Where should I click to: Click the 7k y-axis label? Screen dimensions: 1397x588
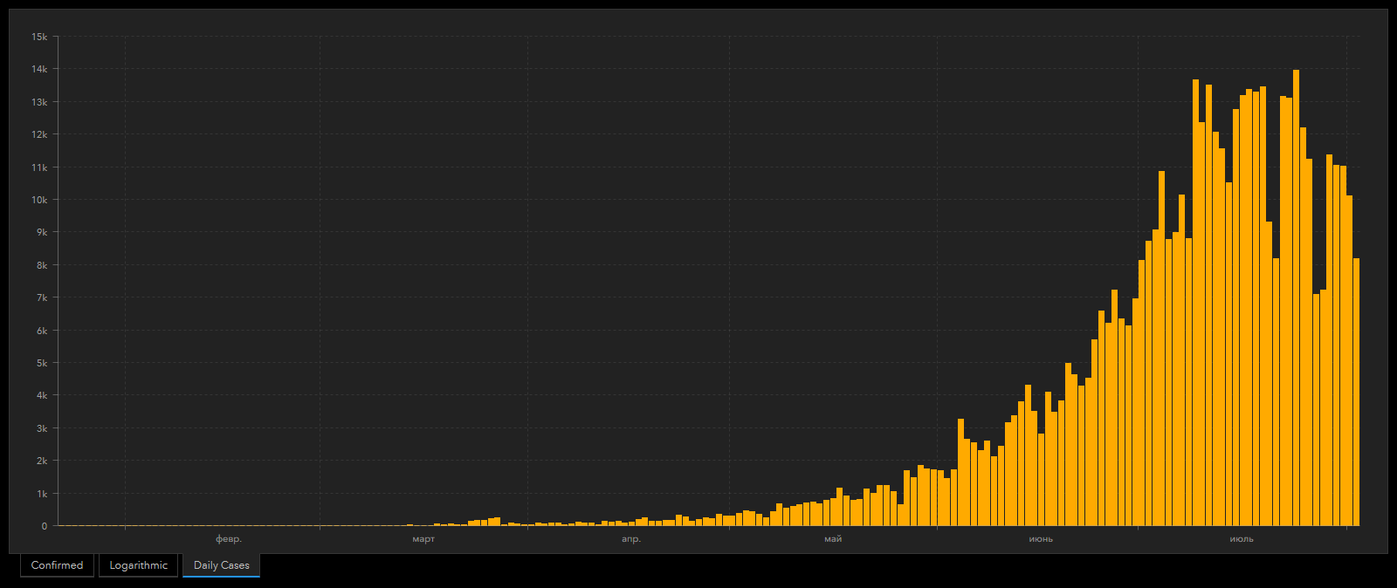pos(41,297)
